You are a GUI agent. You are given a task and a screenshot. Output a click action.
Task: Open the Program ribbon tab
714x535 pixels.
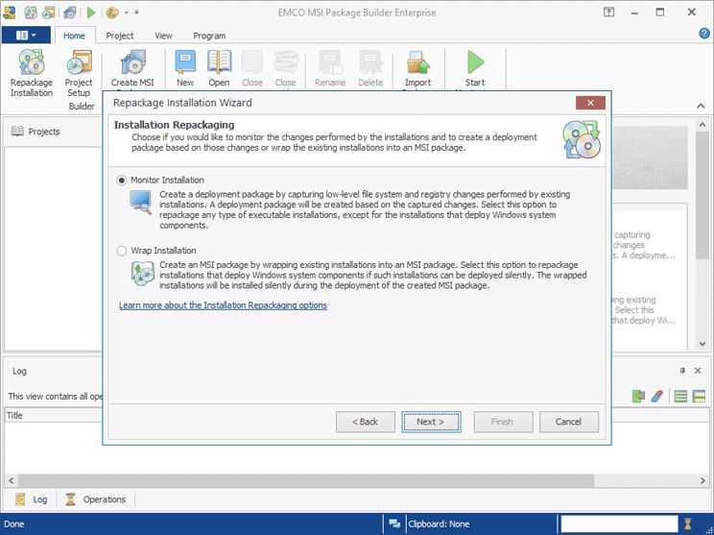pyautogui.click(x=209, y=36)
